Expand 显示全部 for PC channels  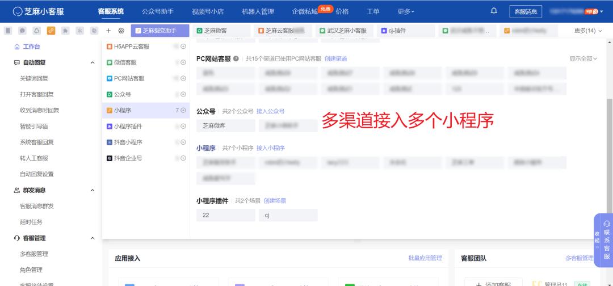coord(583,58)
